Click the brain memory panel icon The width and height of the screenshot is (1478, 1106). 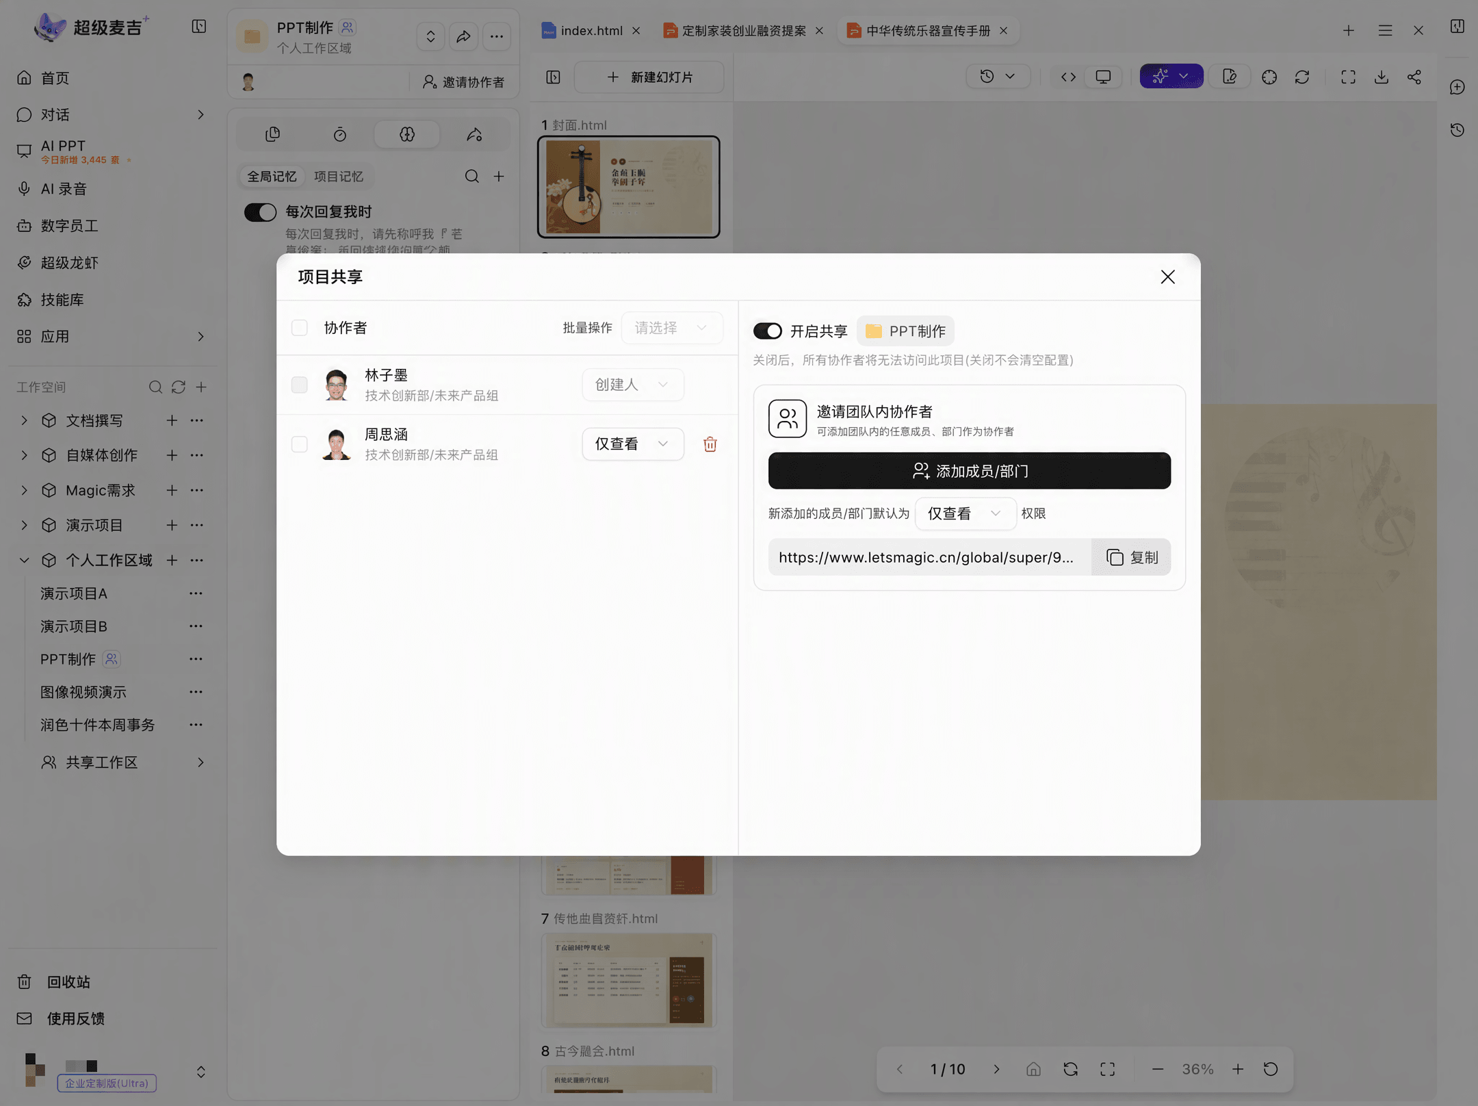click(x=407, y=134)
